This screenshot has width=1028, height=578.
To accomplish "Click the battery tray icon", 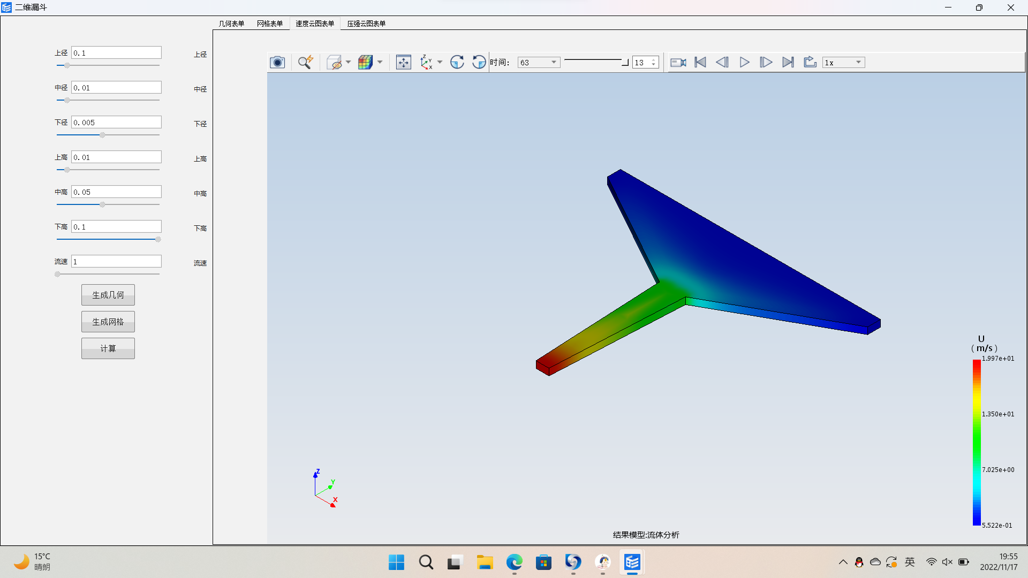I will pyautogui.click(x=964, y=562).
